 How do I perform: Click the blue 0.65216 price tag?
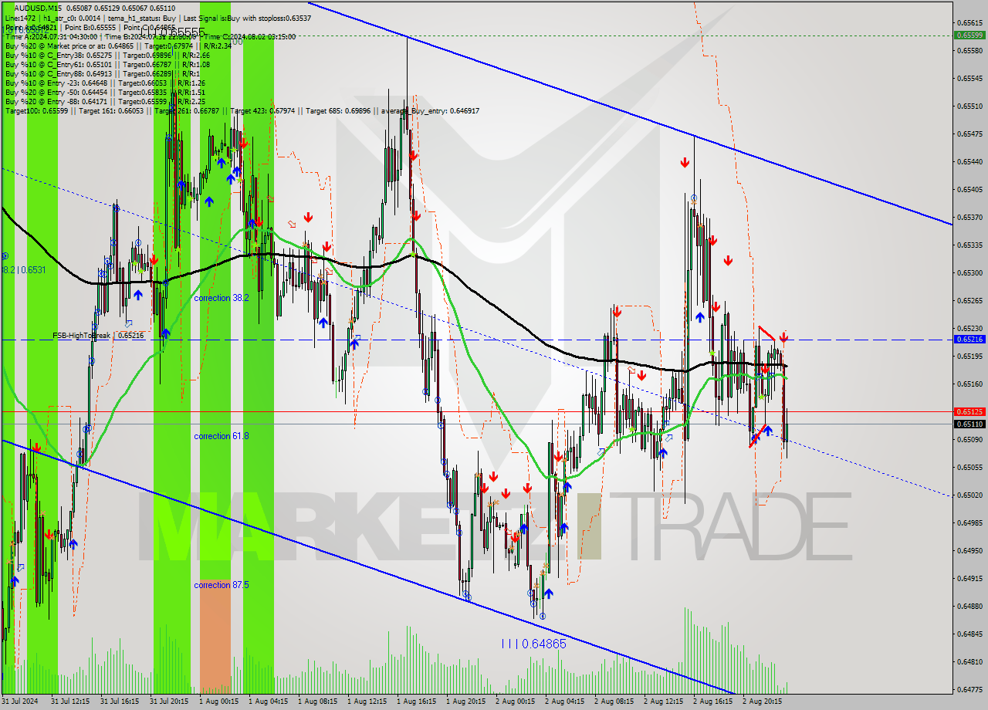coord(969,339)
